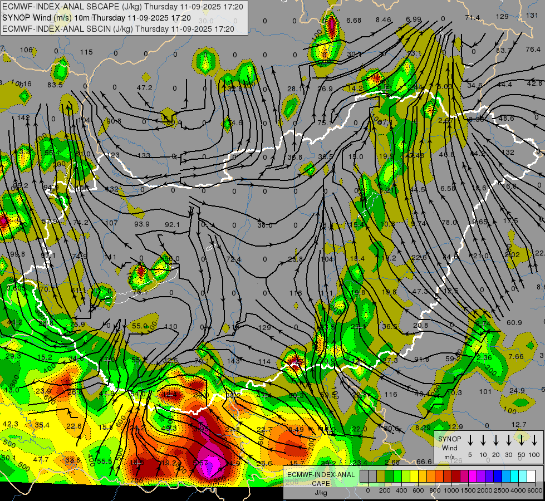Image resolution: width=545 pixels, height=501 pixels.
Task: Click the 7.66 value on right side
Action: coord(516,356)
